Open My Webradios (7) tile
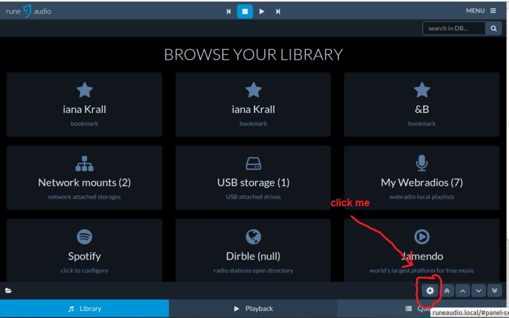The image size is (509, 318). click(422, 178)
